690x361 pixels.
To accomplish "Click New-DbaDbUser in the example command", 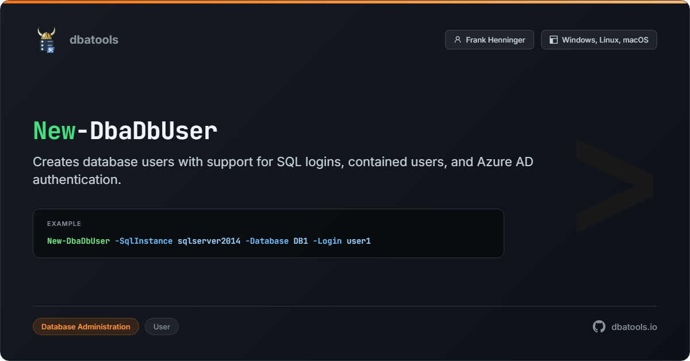I will point(78,241).
